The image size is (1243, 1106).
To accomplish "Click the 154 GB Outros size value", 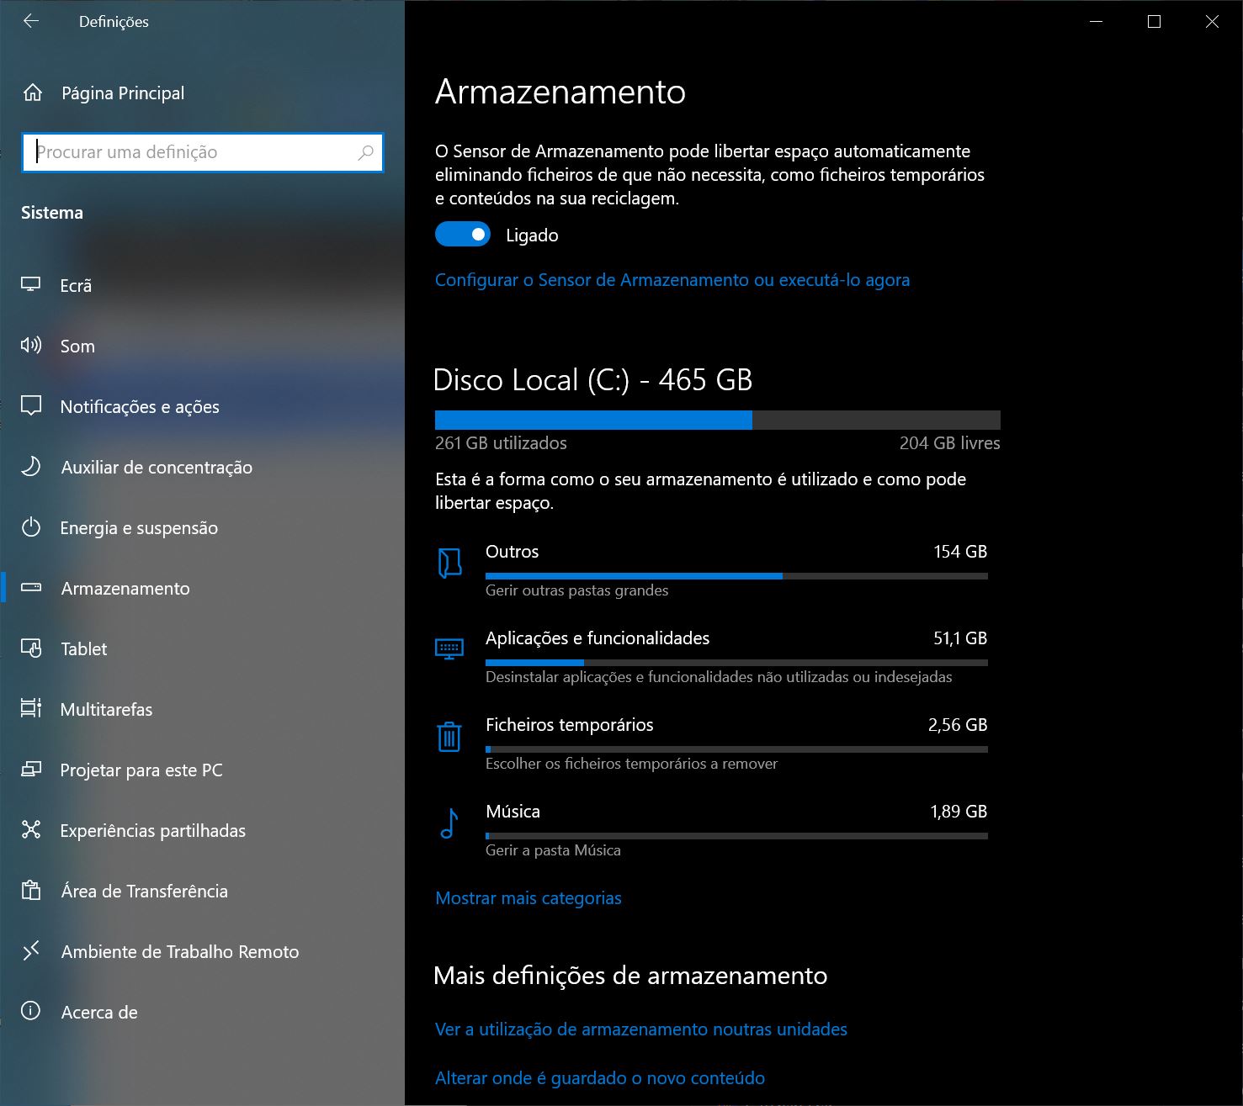I will [x=960, y=552].
